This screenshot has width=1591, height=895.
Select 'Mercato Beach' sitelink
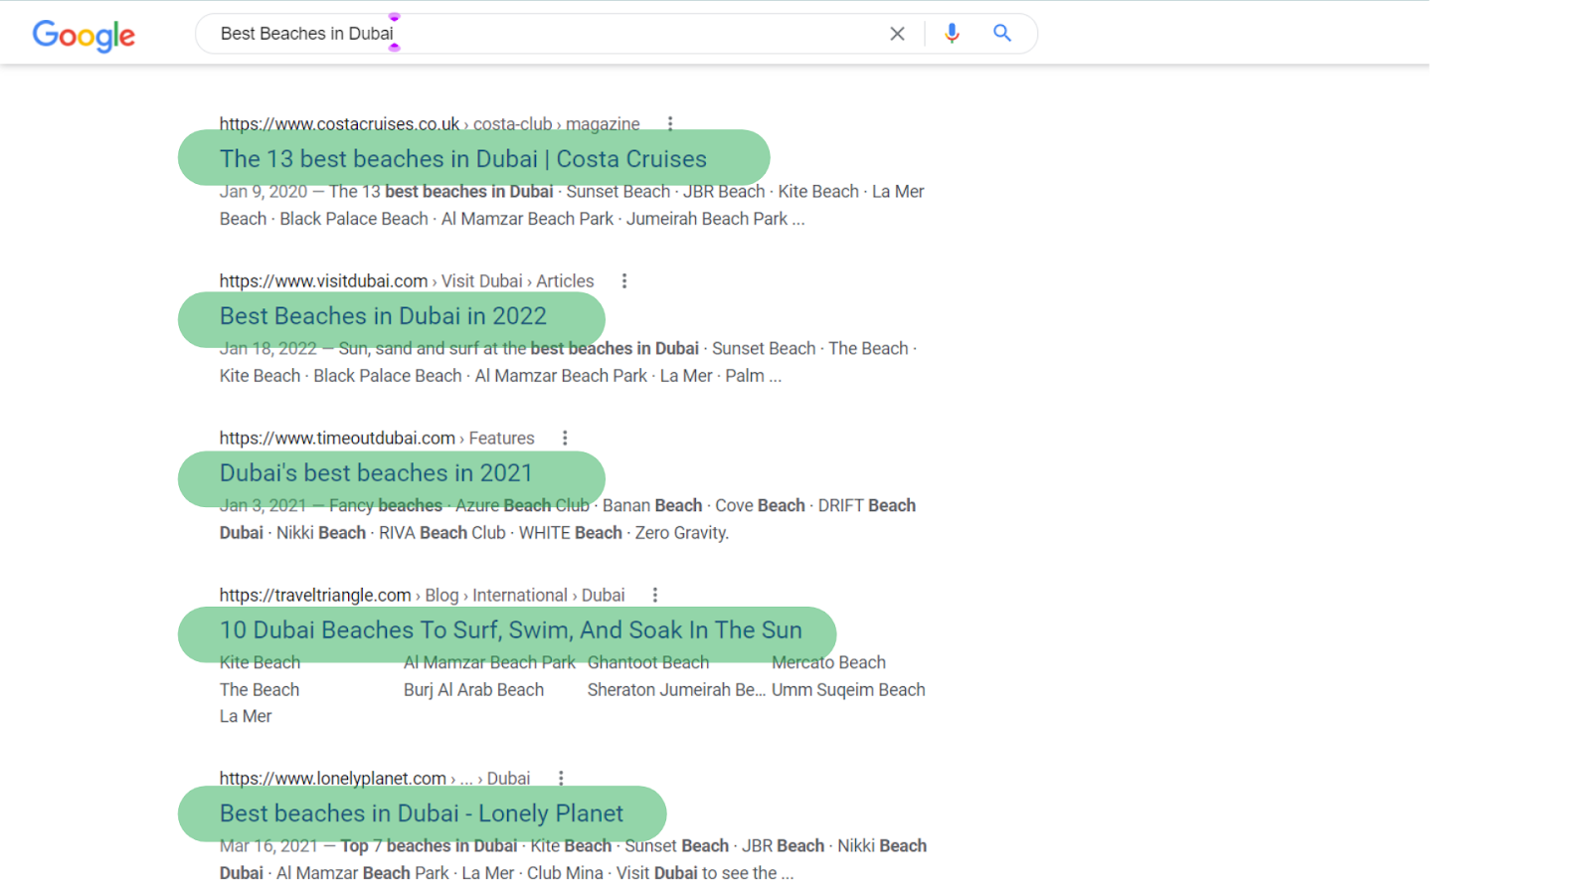point(828,662)
